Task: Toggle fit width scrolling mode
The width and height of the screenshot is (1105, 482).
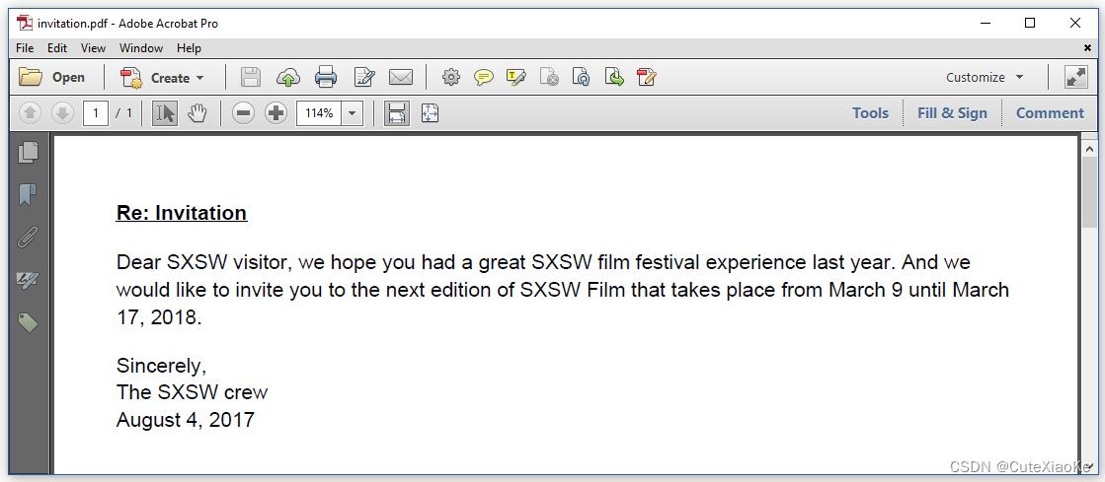Action: point(397,112)
